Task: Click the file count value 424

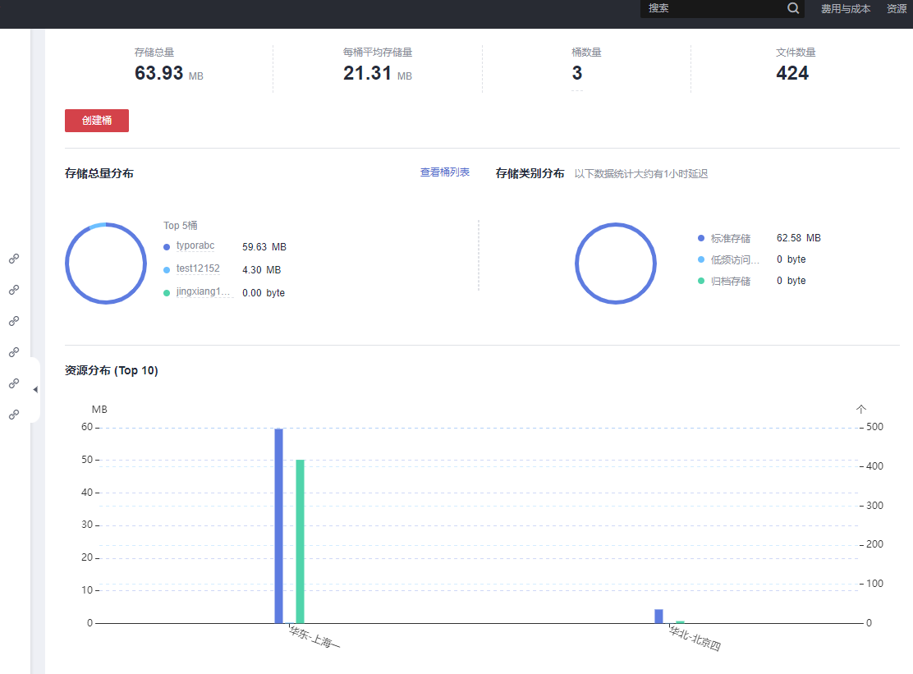Action: [792, 73]
